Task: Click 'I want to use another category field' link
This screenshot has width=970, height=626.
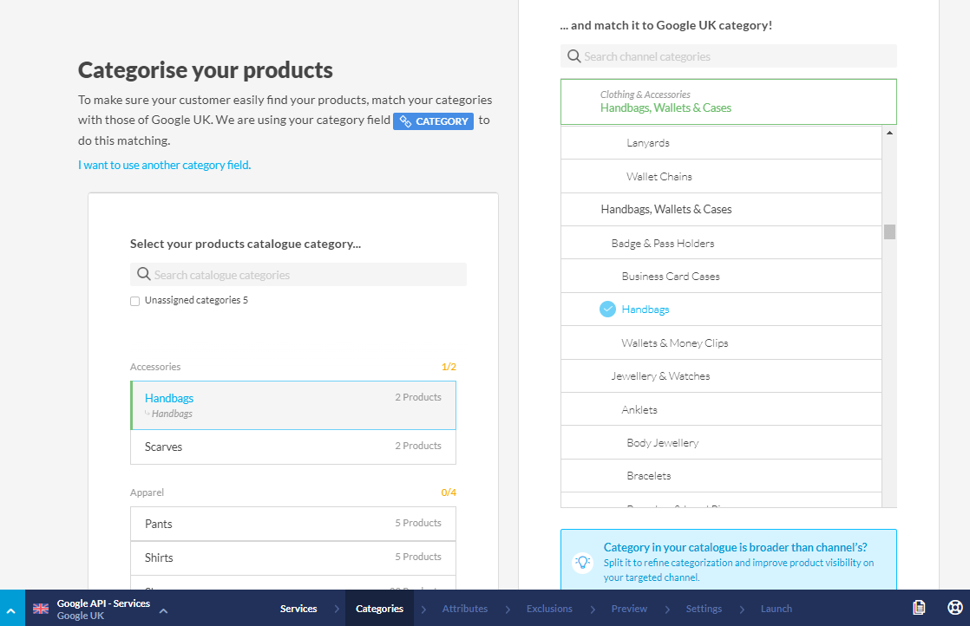Action: (x=164, y=165)
